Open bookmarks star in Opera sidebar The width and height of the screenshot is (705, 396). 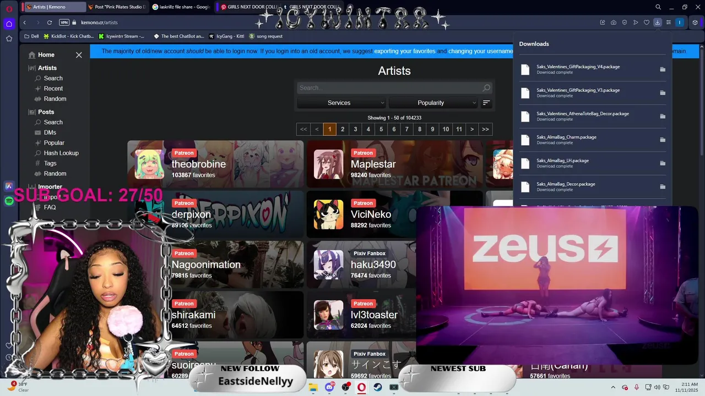[x=9, y=38]
